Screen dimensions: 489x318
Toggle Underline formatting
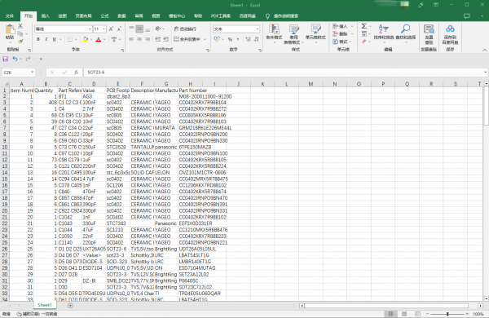tap(55, 39)
